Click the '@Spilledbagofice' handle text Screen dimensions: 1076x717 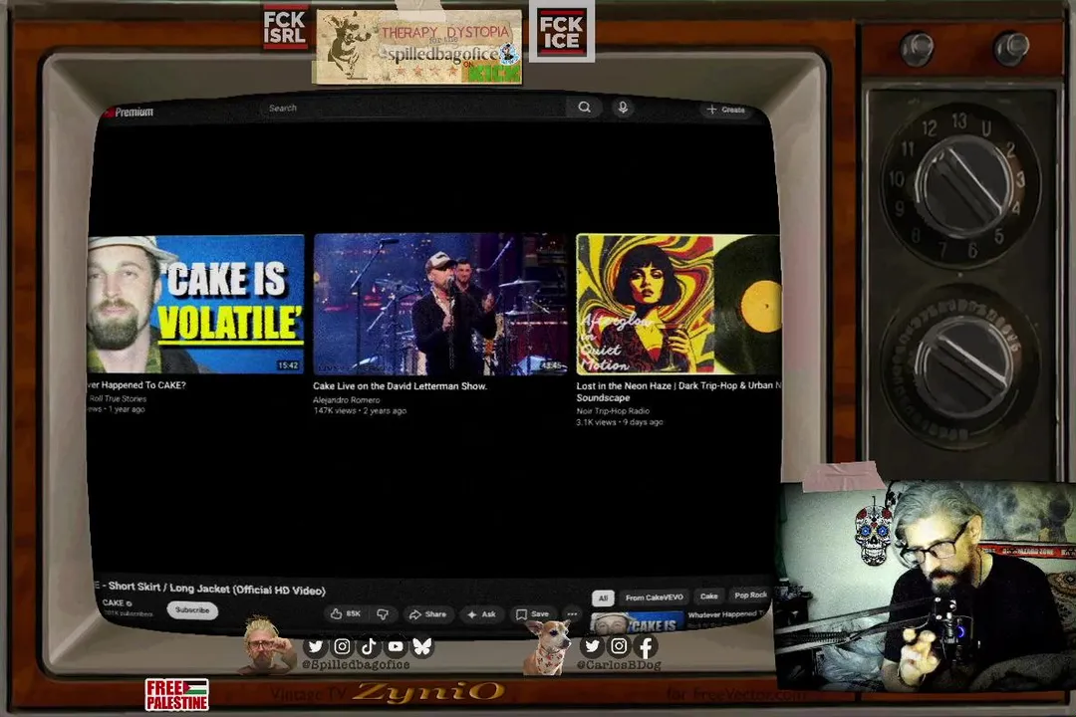[356, 665]
